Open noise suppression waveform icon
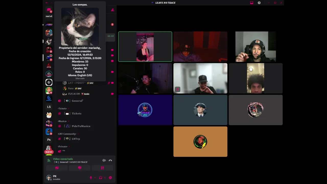This screenshot has height=184, width=327. coord(104,160)
